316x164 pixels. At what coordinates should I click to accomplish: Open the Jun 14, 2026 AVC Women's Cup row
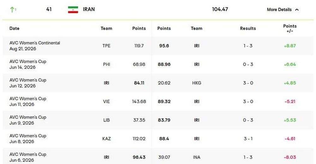tap(158, 64)
